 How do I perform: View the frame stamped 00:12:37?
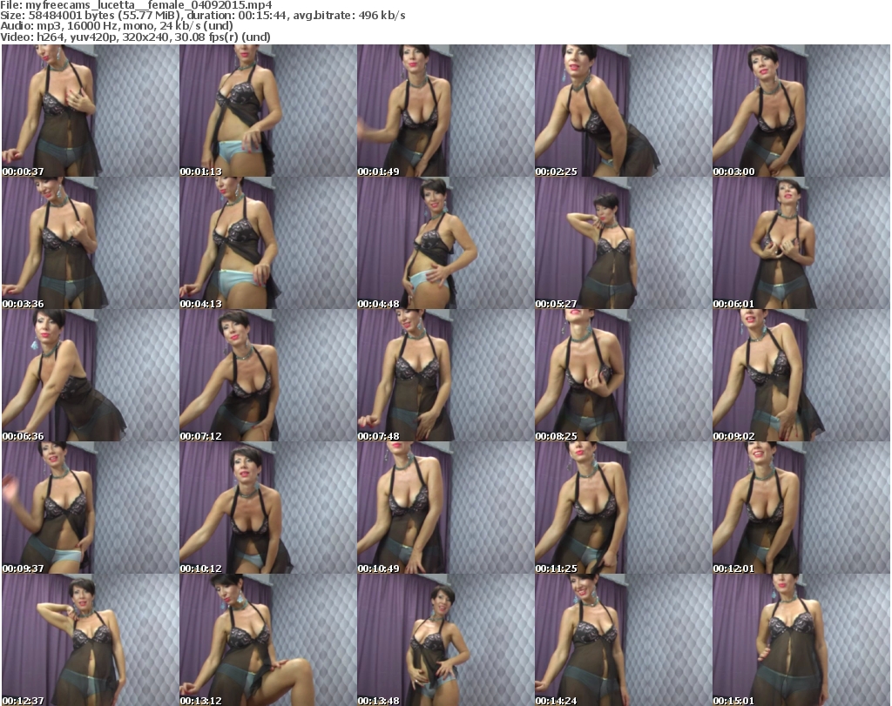91,640
